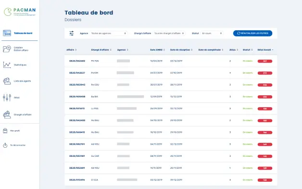Open Création Édition affaire folder icon
302x189 pixels.
point(7,49)
